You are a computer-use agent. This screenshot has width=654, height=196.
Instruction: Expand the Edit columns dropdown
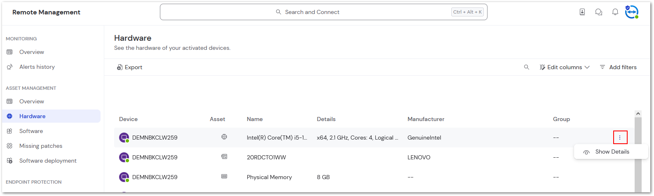point(565,67)
